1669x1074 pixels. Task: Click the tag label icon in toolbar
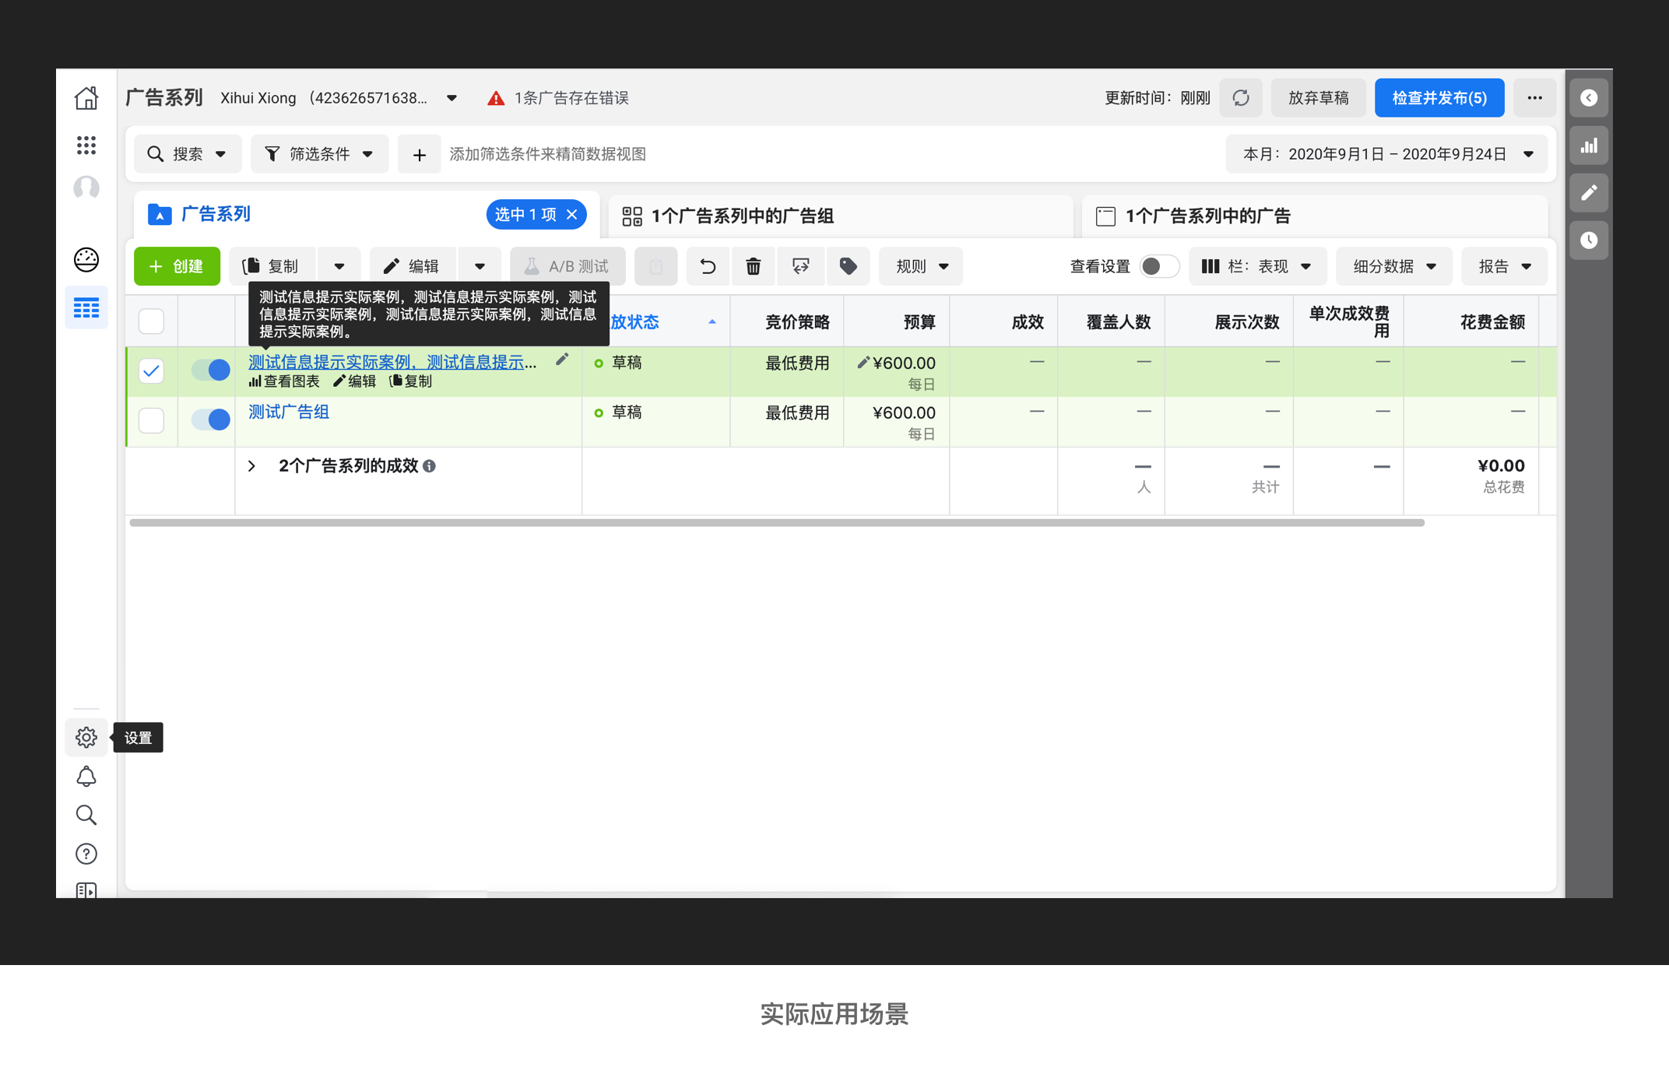848,267
